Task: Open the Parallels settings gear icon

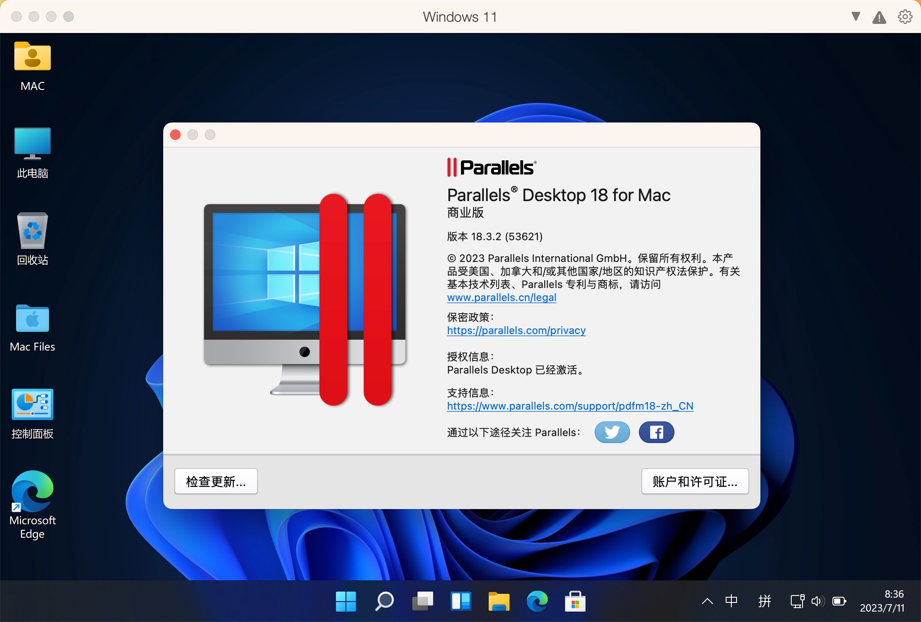Action: (x=905, y=17)
